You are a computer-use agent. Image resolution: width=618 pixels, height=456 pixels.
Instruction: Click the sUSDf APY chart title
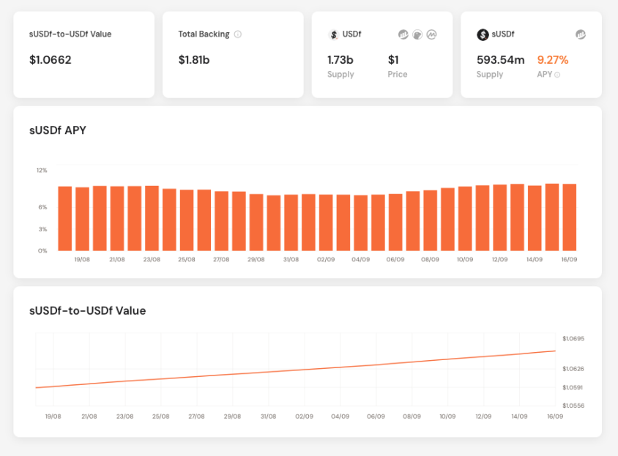coord(58,130)
